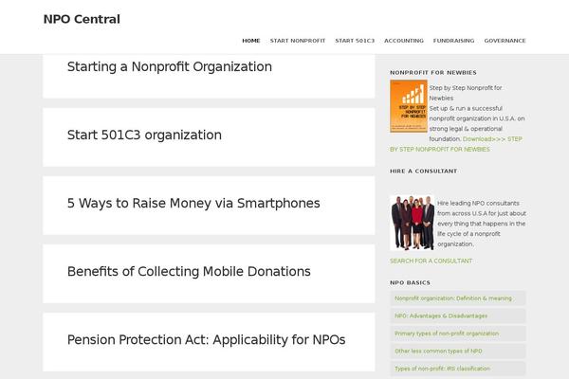569x379 pixels.
Task: Click the NPO Central site title
Action: click(x=82, y=18)
